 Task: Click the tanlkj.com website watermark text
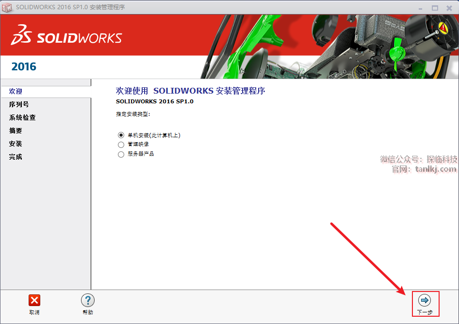[x=436, y=169]
